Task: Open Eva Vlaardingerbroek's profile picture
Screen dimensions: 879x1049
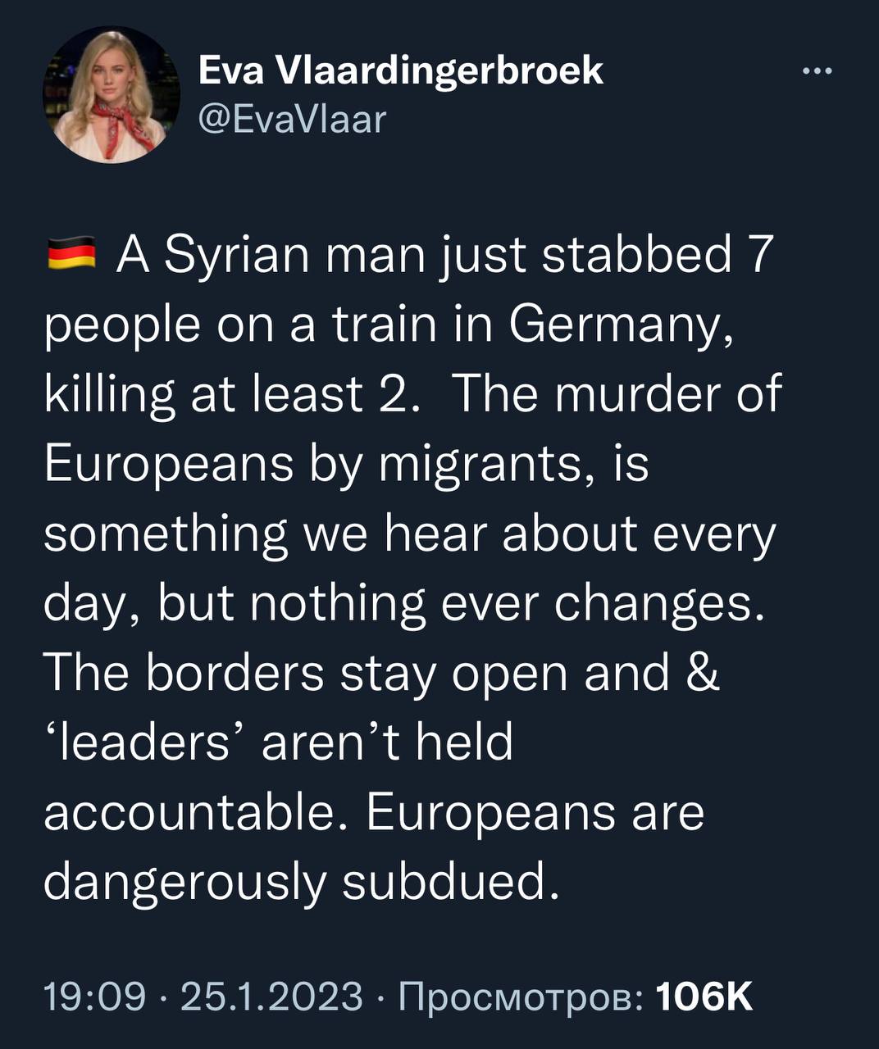Action: click(111, 94)
